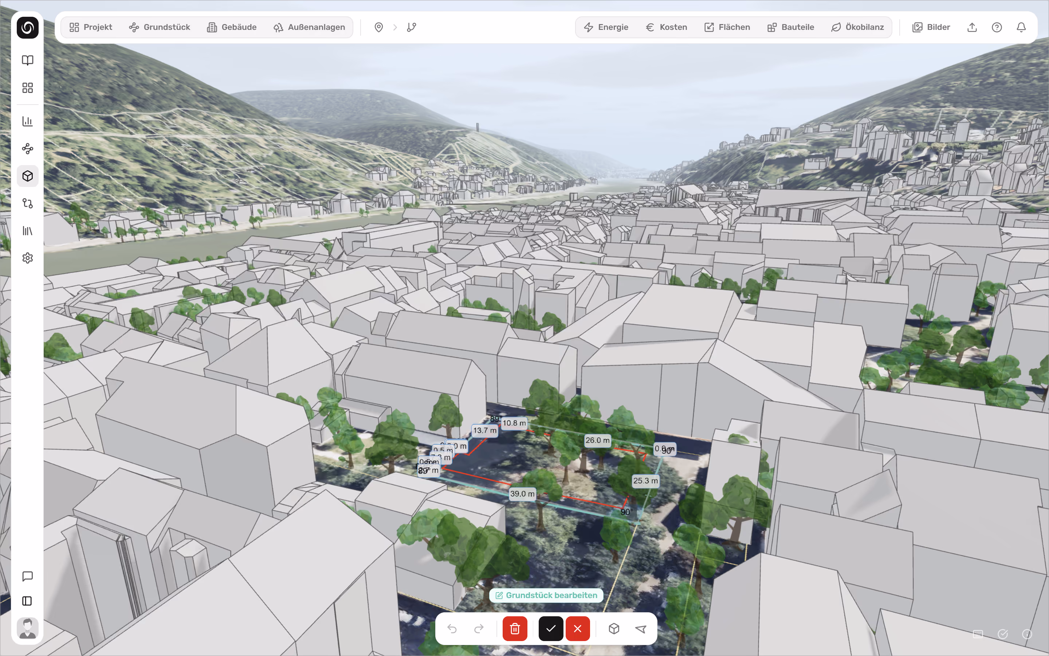Click the spiral app logo
The image size is (1049, 656).
(27, 27)
